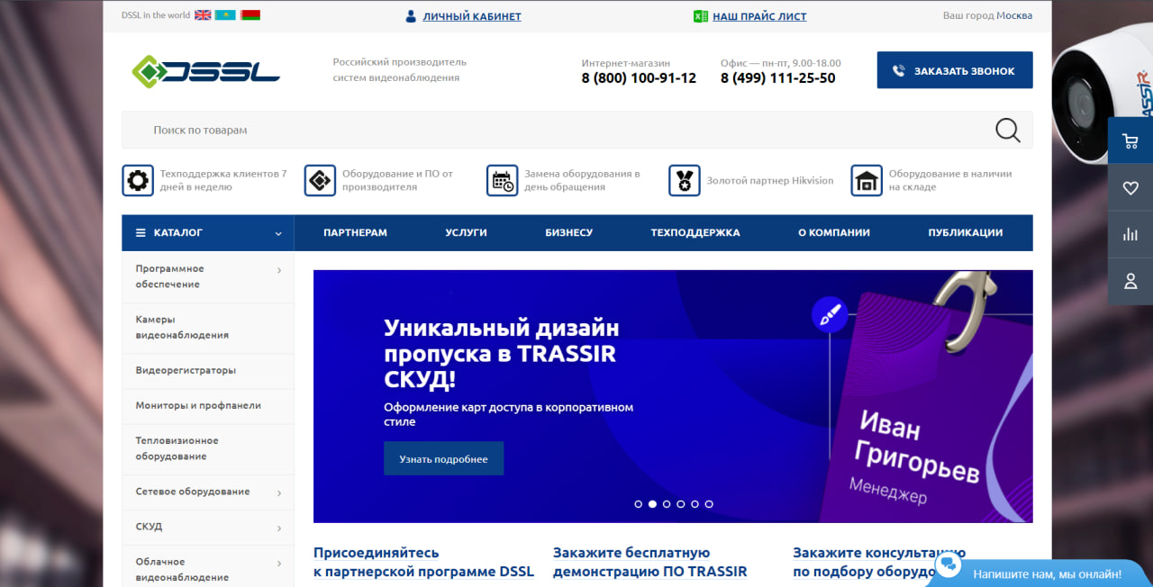
Task: Open the Наш прайс лист link
Action: click(x=759, y=16)
